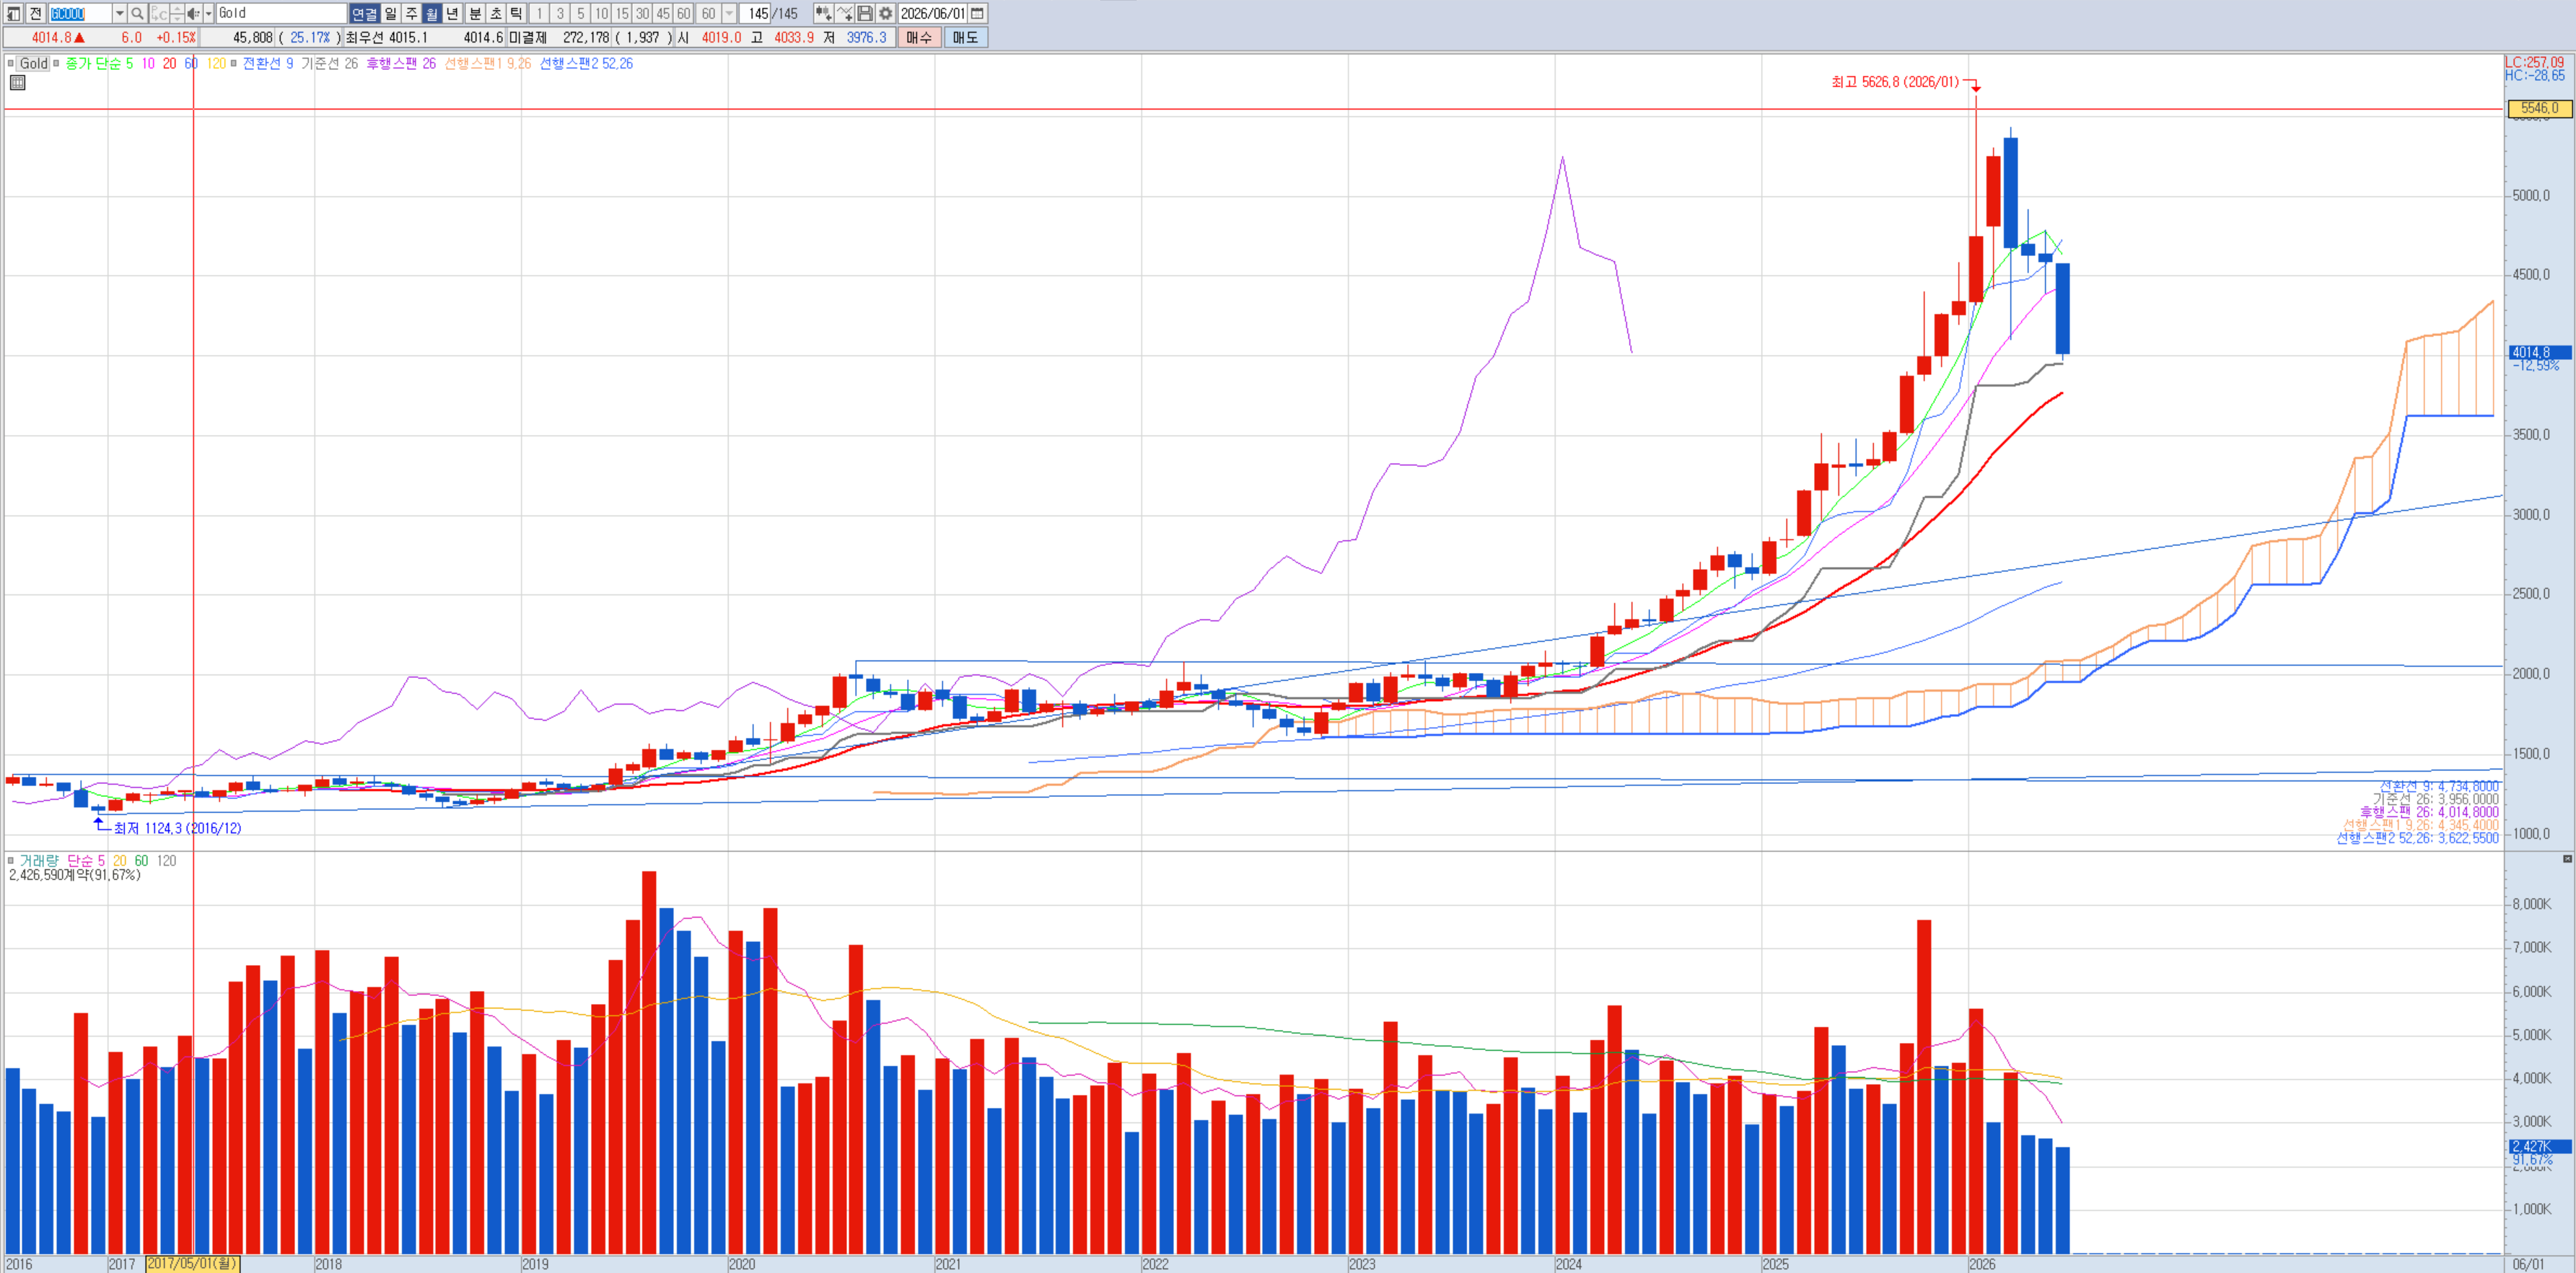This screenshot has height=1273, width=2576.
Task: Click the 최저 1124.3 (2016/12) annotation
Action: pos(177,828)
